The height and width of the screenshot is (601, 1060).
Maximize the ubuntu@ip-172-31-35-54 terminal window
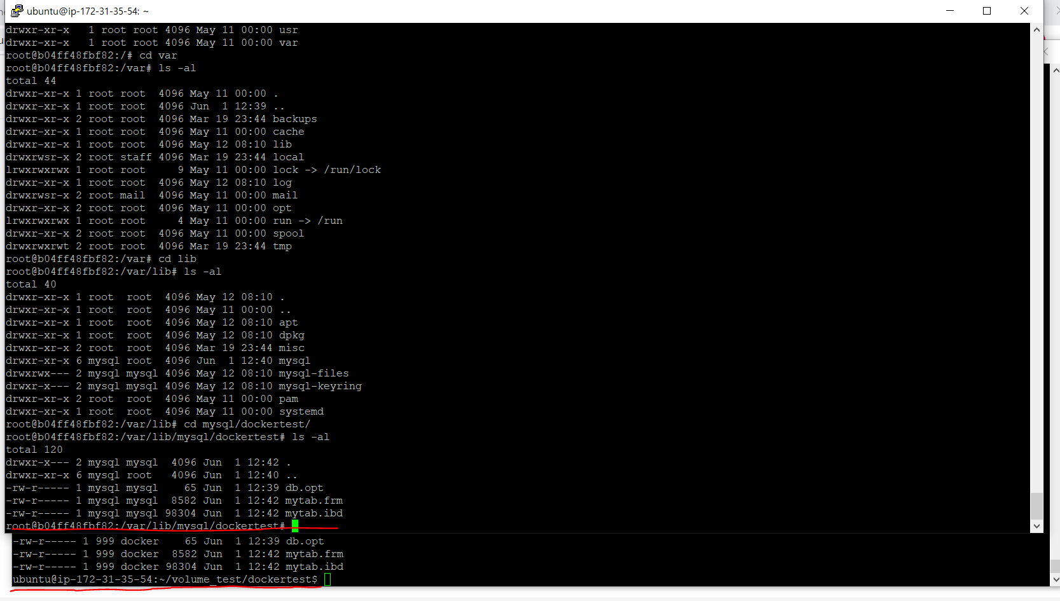click(987, 11)
